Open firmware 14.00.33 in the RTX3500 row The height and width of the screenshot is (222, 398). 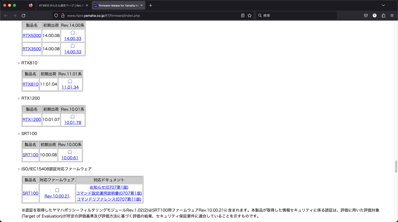tap(73, 52)
